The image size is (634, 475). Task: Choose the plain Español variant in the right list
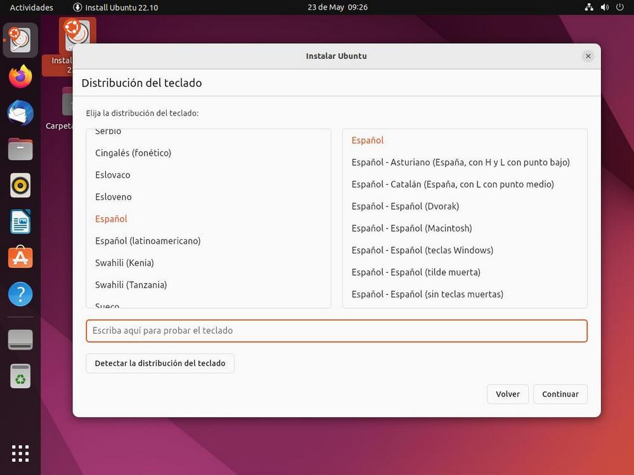[465, 141]
